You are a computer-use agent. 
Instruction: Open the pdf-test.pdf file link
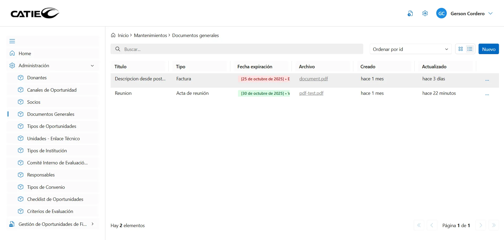(x=311, y=93)
